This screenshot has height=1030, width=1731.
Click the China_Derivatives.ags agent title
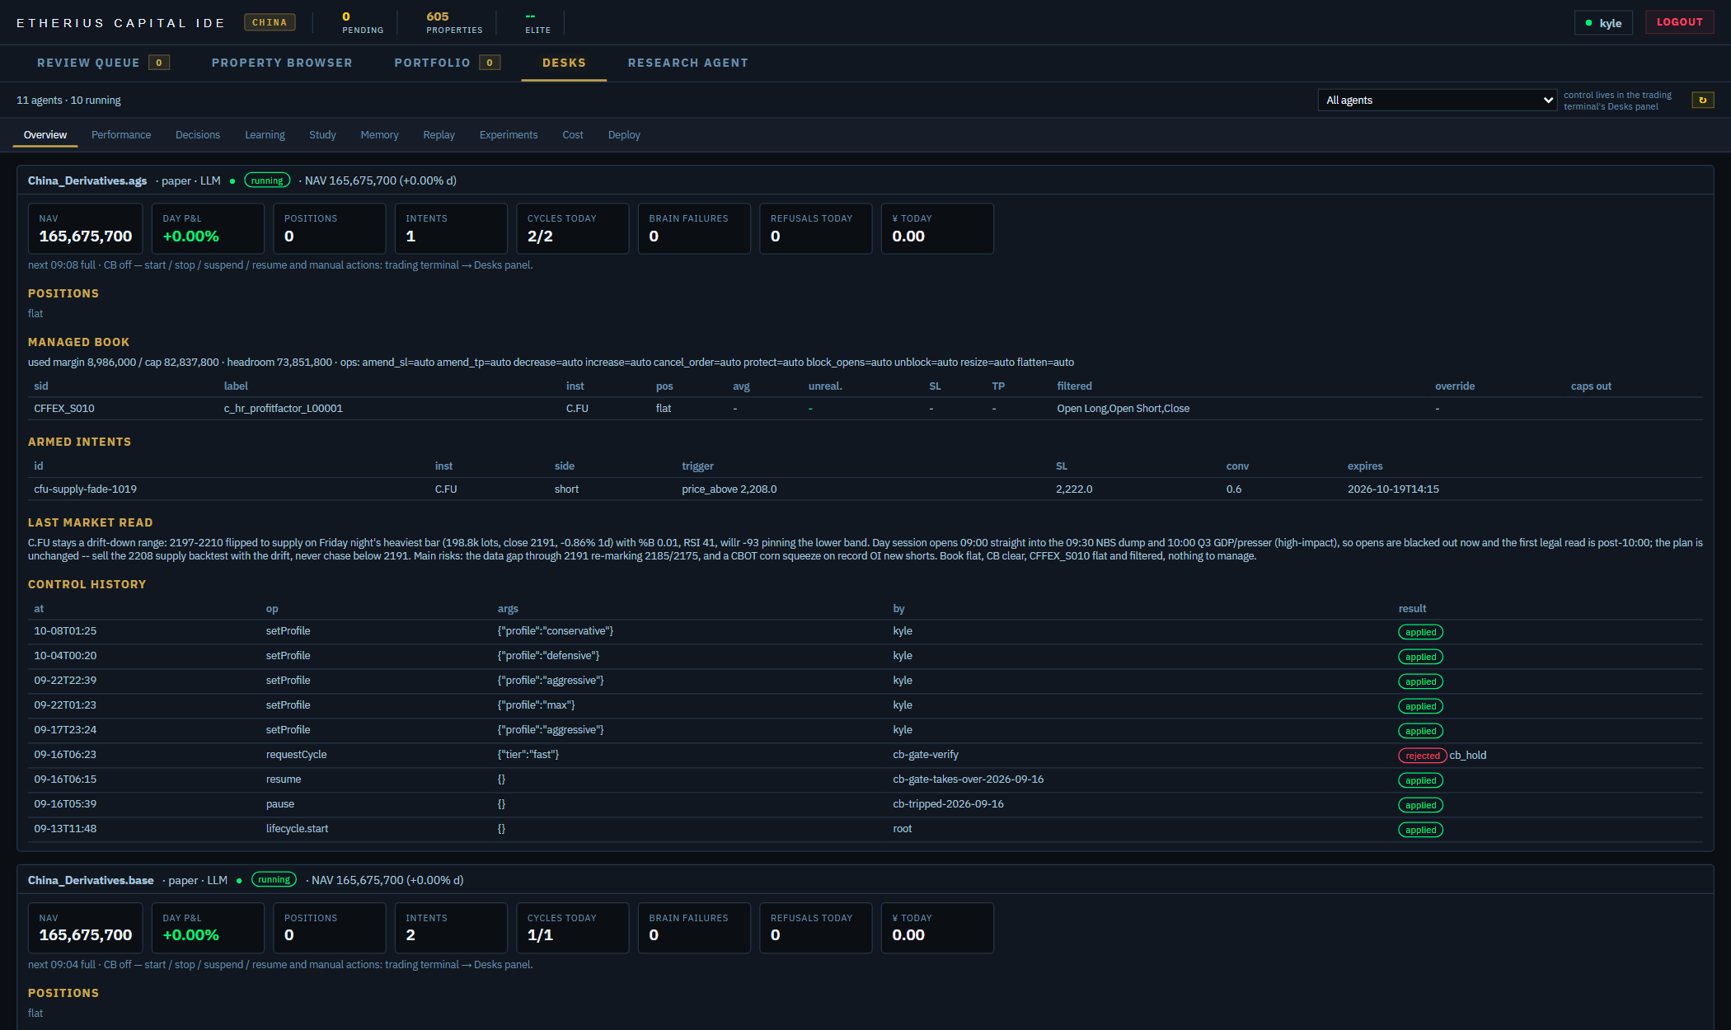87,180
